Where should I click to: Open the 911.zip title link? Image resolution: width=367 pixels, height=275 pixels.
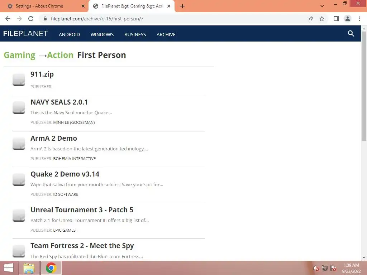pyautogui.click(x=42, y=74)
